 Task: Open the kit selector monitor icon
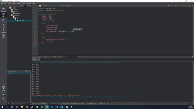pos(3,88)
